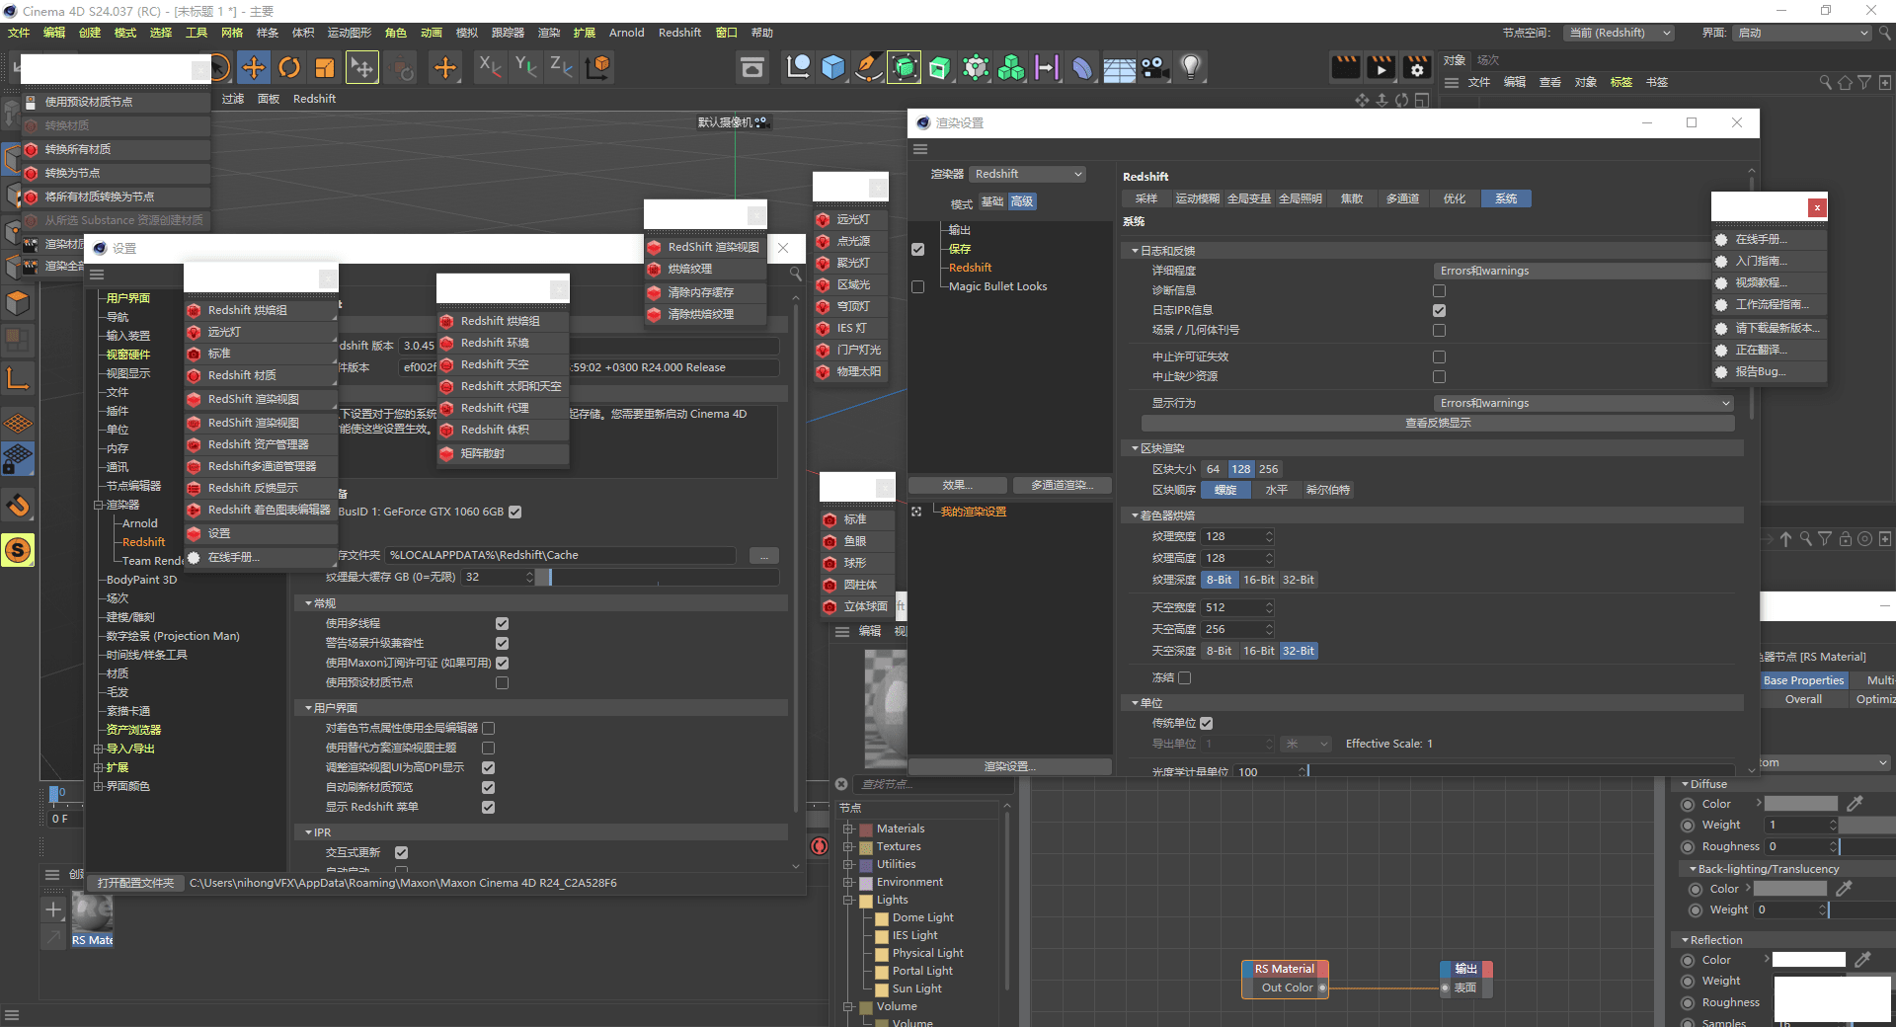
Task: Toggle 使用多线程 checkbox in preferences
Action: click(x=502, y=623)
